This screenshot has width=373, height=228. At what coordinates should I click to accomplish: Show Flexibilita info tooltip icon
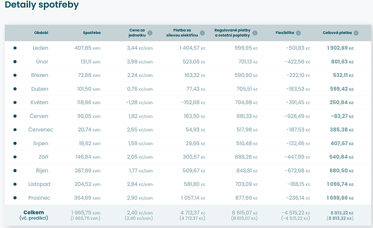tap(298, 33)
